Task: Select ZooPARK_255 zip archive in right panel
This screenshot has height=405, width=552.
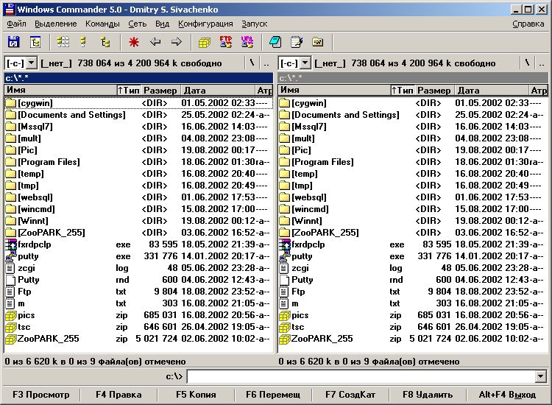Action: click(321, 339)
